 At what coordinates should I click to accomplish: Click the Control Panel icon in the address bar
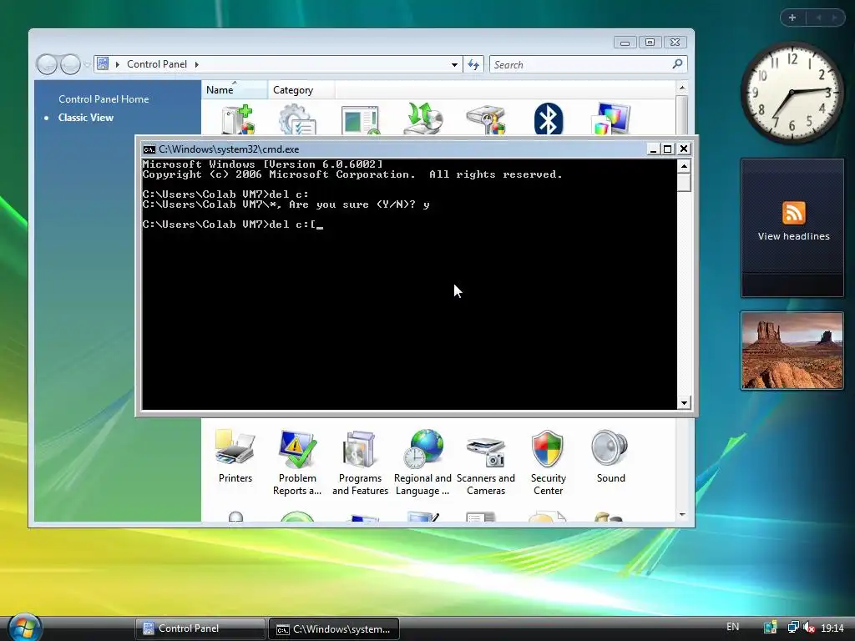(103, 64)
